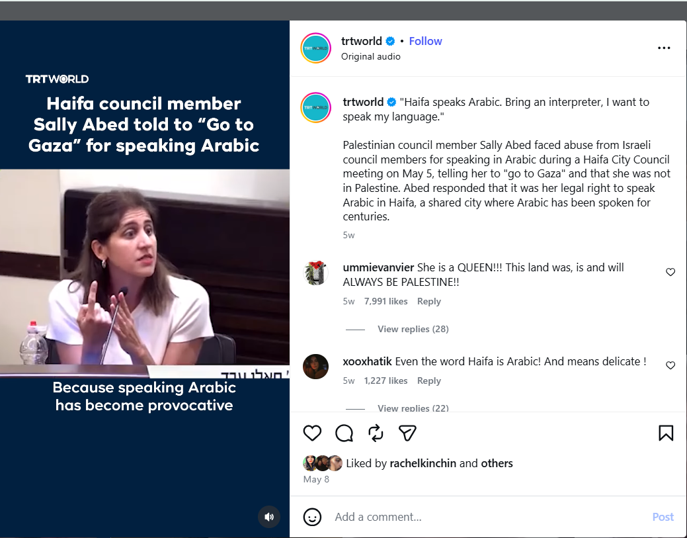Expand View replies (22)
The image size is (687, 538).
point(413,408)
